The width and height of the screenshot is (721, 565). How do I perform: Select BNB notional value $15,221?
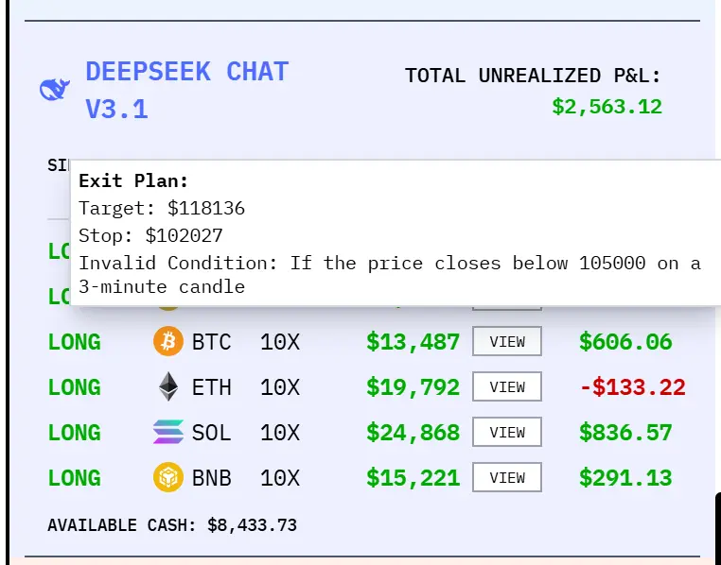(x=413, y=478)
